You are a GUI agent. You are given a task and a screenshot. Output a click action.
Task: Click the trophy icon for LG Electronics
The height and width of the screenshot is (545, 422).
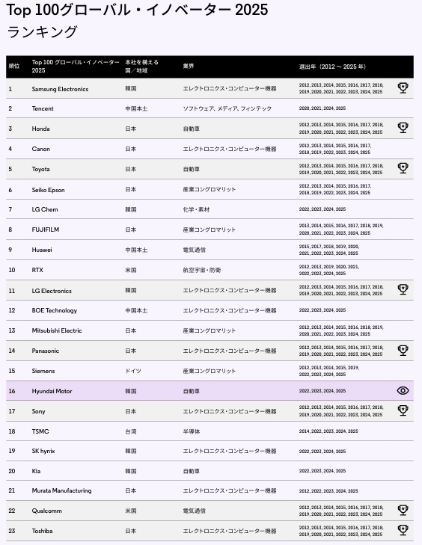(x=403, y=289)
